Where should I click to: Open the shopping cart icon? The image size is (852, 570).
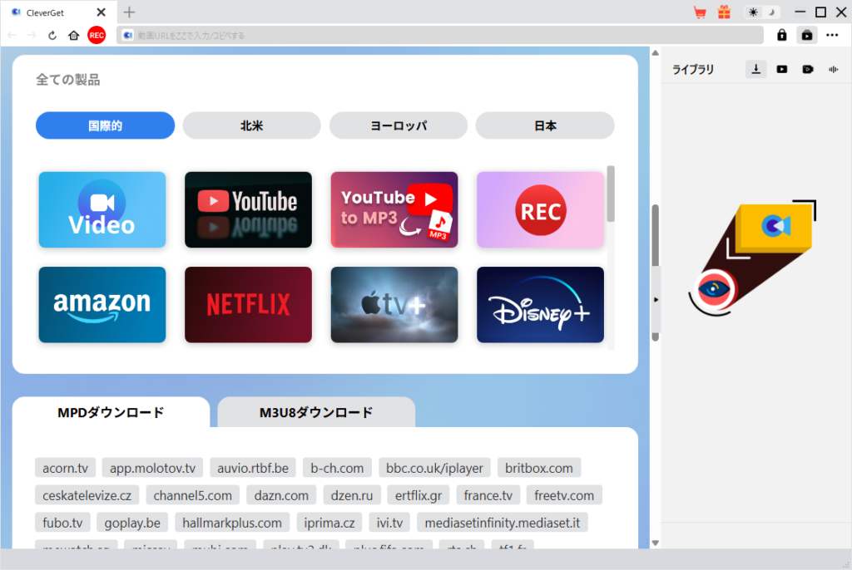(x=700, y=12)
